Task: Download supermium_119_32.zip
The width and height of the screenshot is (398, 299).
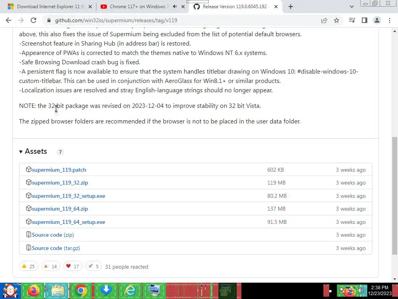Action: (x=60, y=183)
